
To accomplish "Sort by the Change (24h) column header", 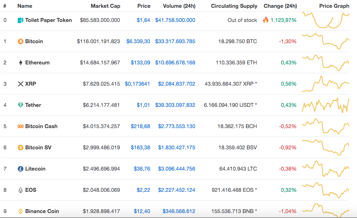I will pyautogui.click(x=280, y=6).
